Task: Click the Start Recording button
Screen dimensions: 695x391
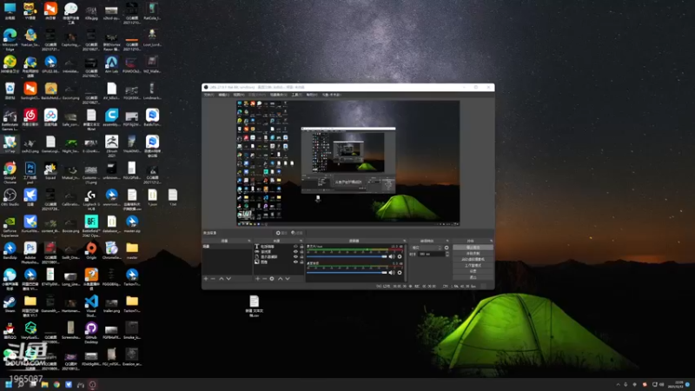Action: [473, 253]
